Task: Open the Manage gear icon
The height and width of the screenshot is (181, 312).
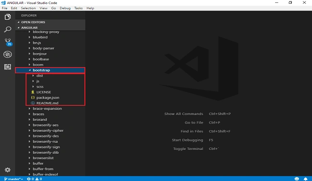Action: pyautogui.click(x=8, y=170)
